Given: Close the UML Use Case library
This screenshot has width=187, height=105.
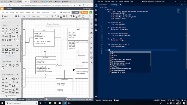Looking at the screenshot, I should pyautogui.click(x=17, y=61).
